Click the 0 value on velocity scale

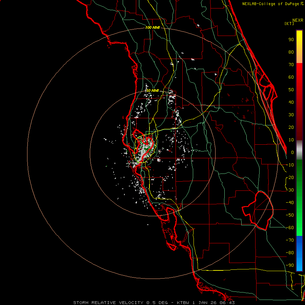(x=292, y=152)
